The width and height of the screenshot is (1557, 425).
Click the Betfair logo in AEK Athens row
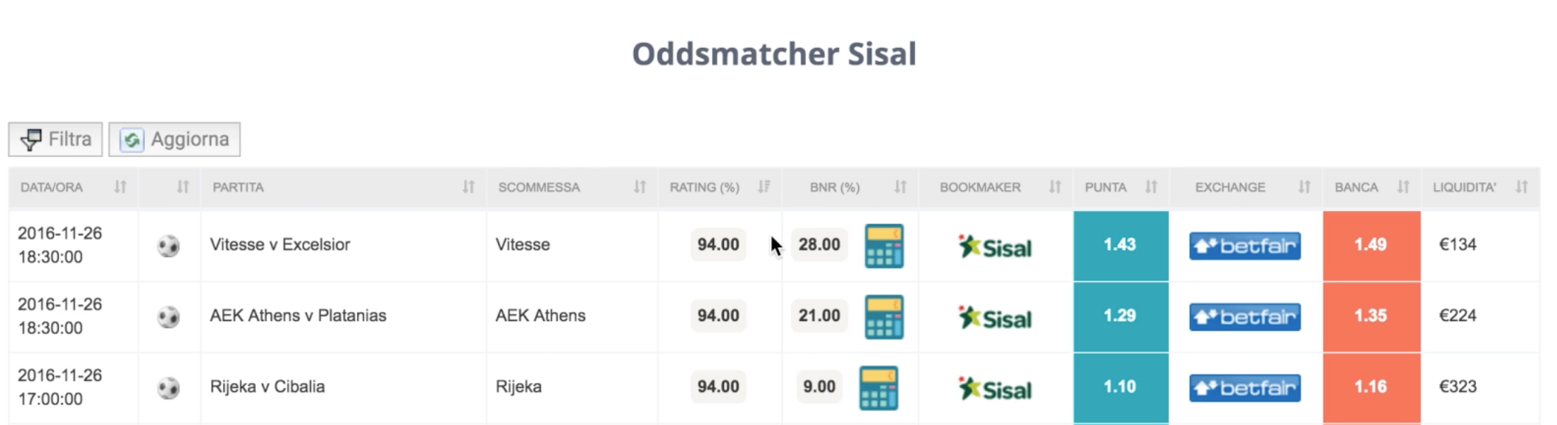coord(1245,317)
